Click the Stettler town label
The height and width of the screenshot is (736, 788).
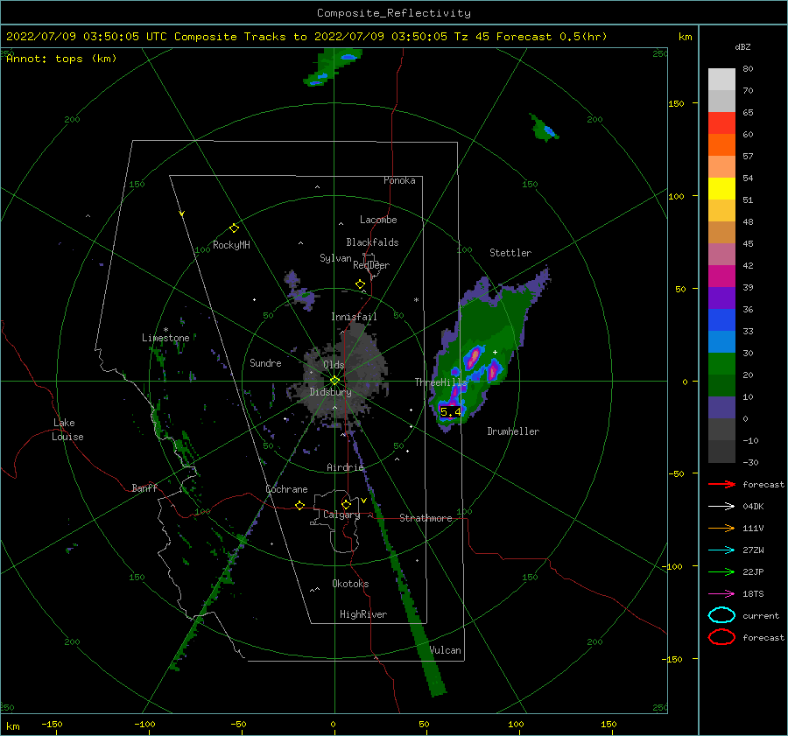[510, 253]
